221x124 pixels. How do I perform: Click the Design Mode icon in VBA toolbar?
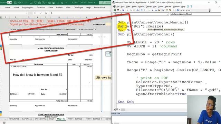(160, 10)
